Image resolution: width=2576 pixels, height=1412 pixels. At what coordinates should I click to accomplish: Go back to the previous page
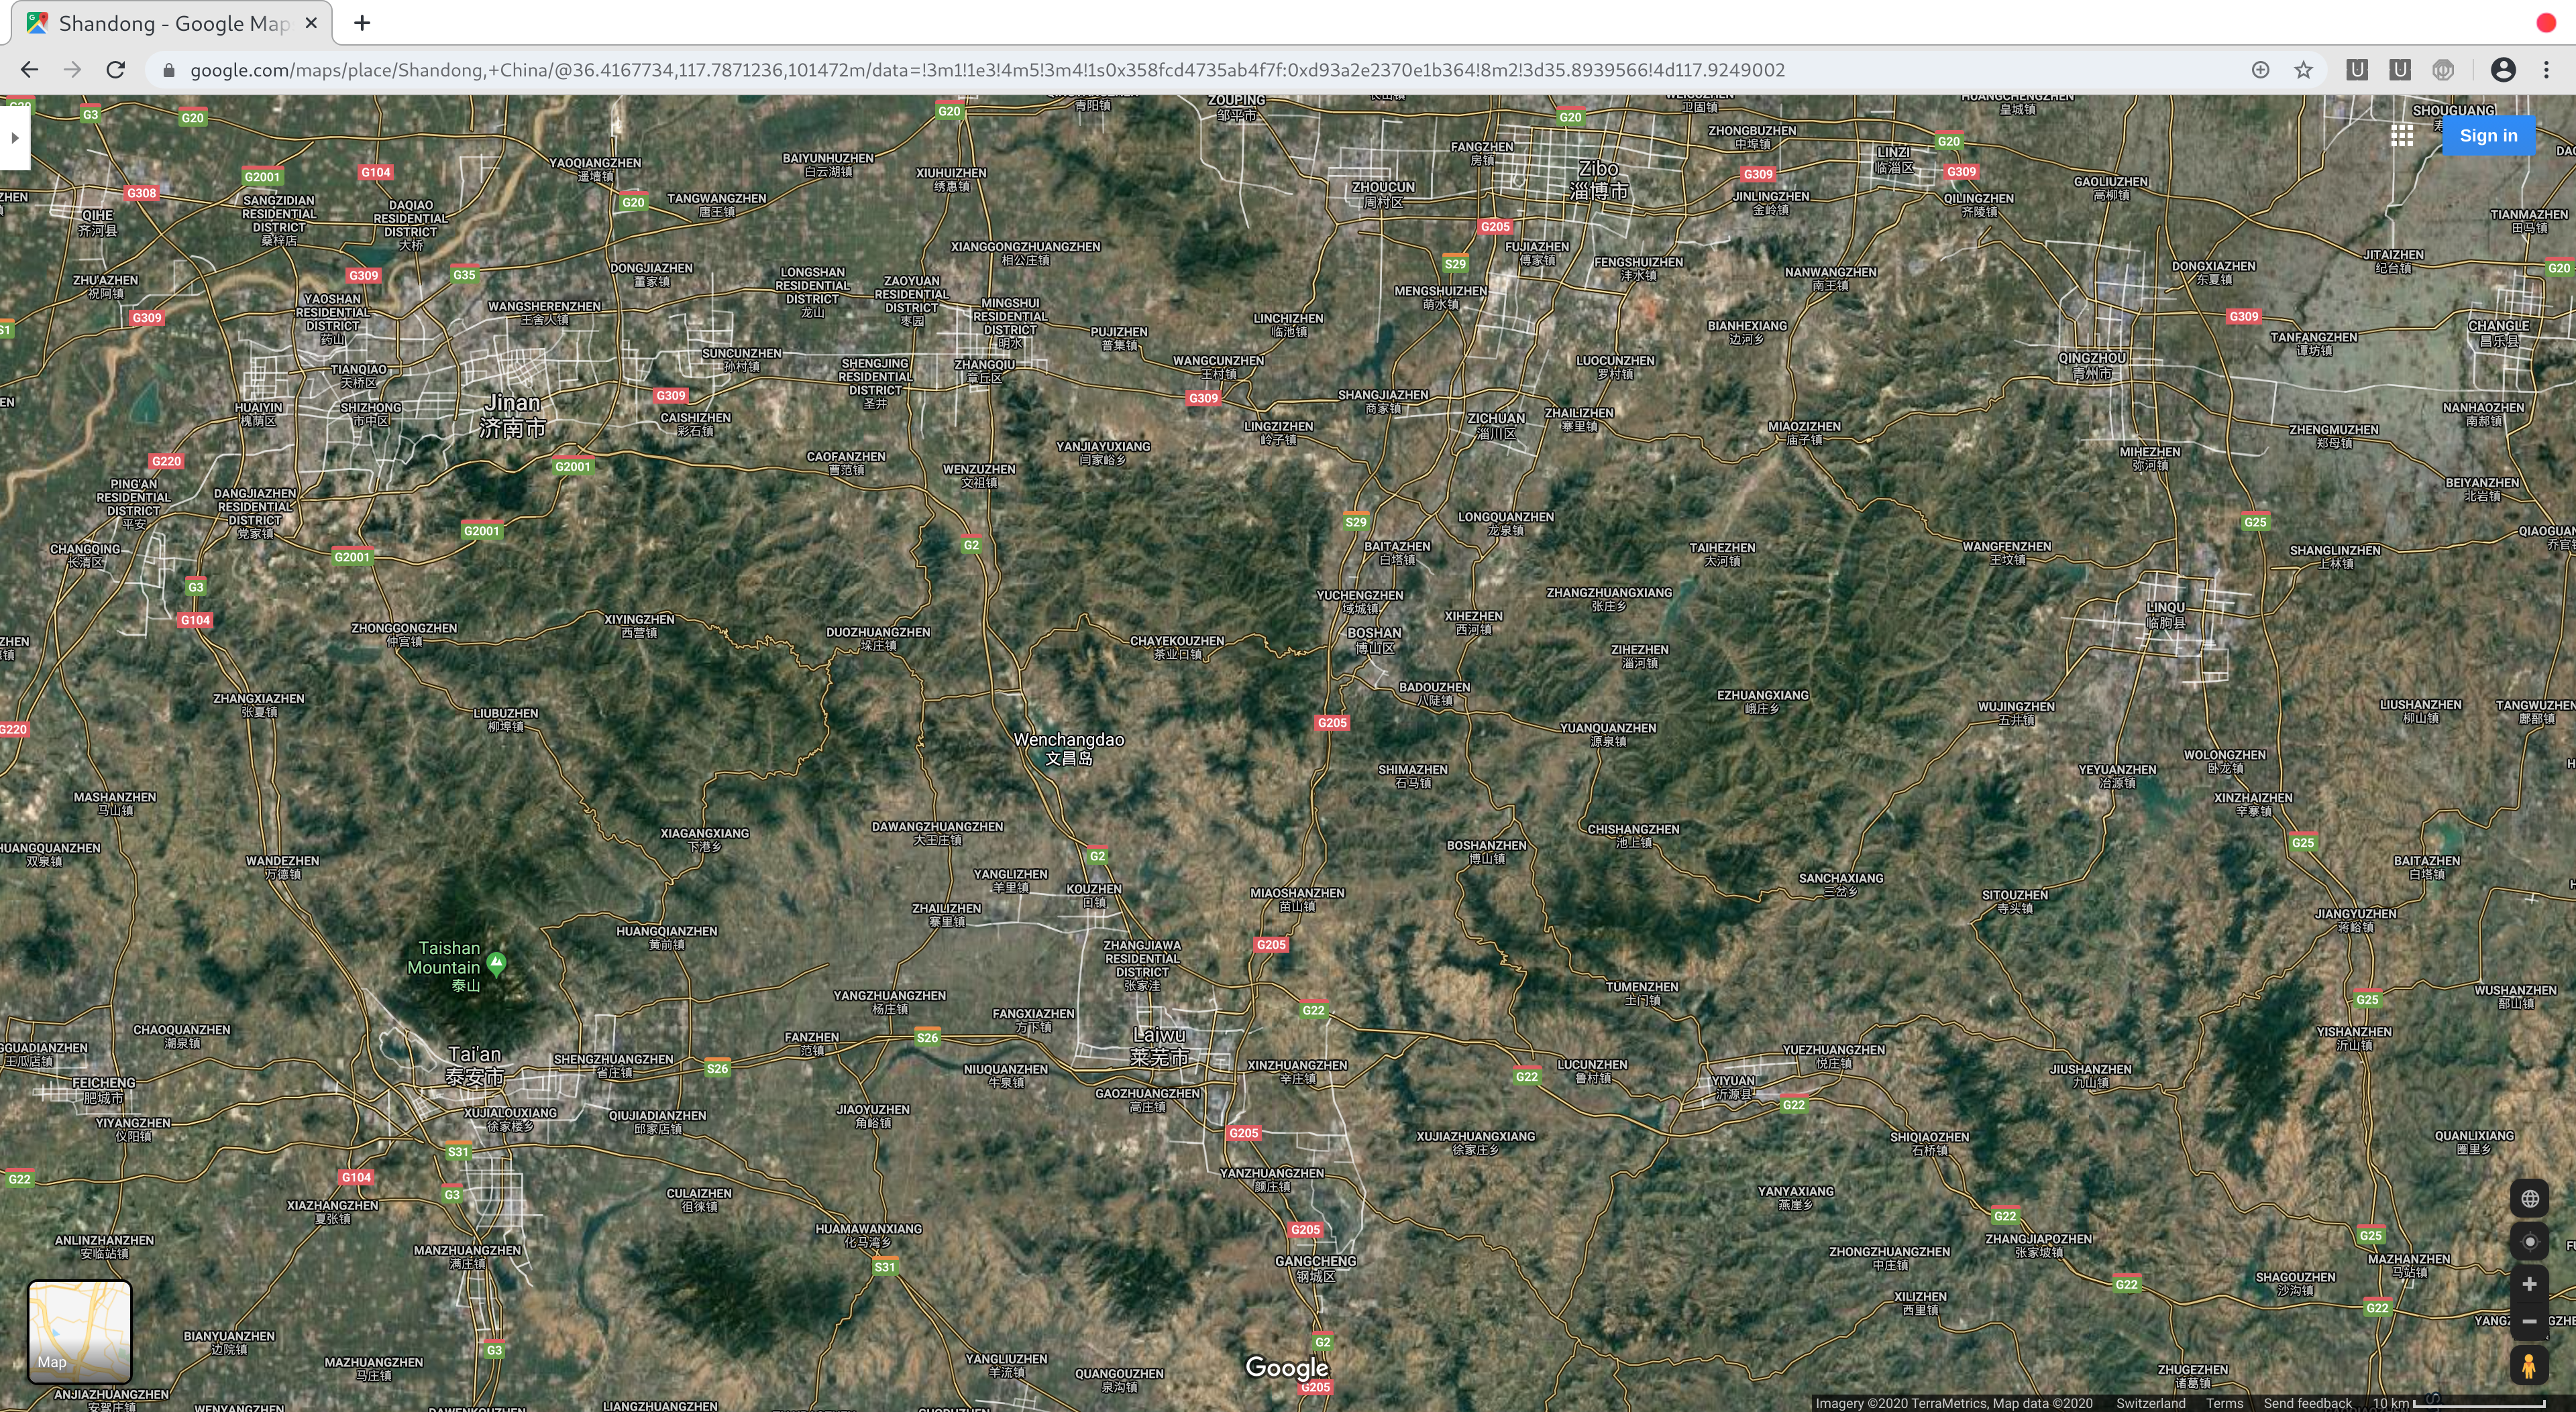coord(29,70)
